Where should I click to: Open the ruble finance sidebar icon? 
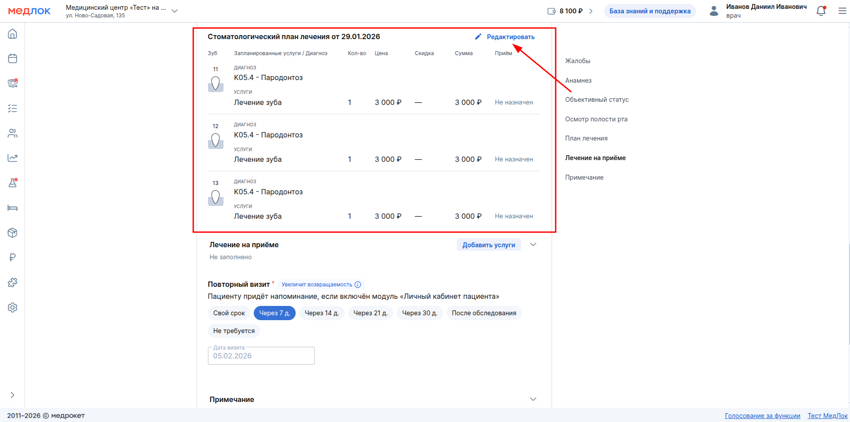12,257
